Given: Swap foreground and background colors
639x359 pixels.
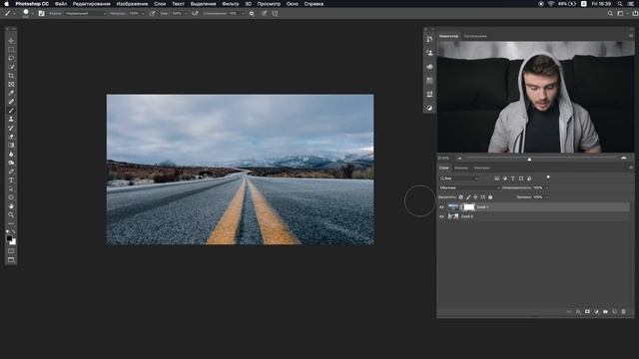Looking at the screenshot, I should [13, 232].
